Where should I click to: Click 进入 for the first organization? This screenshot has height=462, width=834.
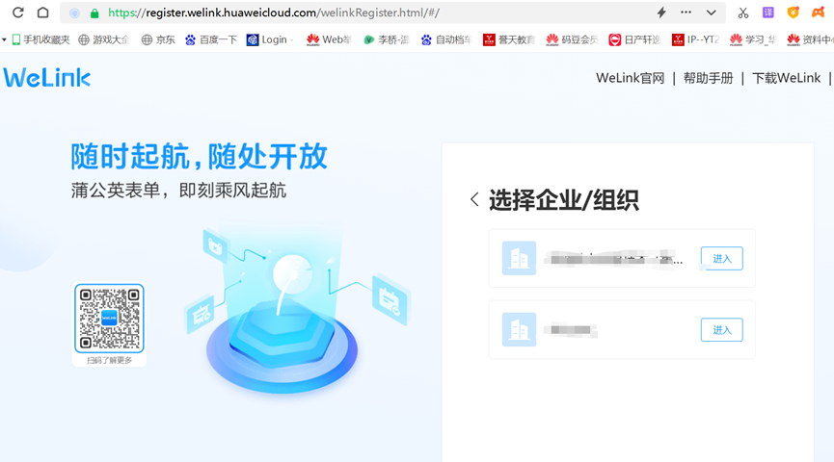721,259
